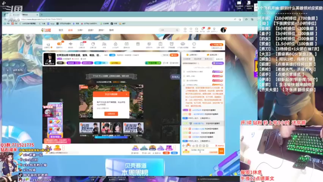
Task: Open the middle recommended stream thumbnail
Action: [x=111, y=128]
